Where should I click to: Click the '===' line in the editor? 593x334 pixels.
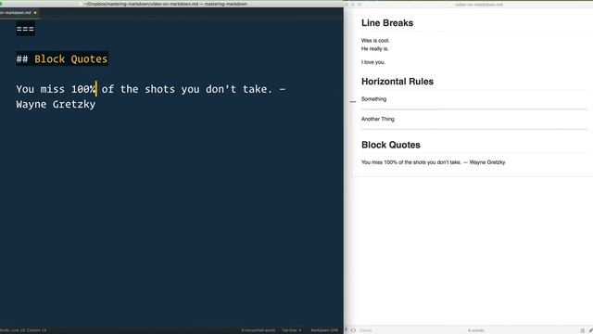point(25,29)
